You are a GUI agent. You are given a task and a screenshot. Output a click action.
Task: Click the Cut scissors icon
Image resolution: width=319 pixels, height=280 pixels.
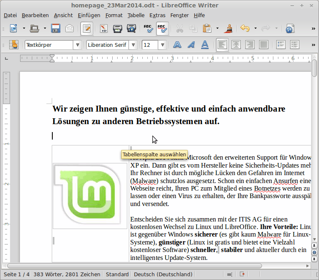pyautogui.click(x=180, y=28)
